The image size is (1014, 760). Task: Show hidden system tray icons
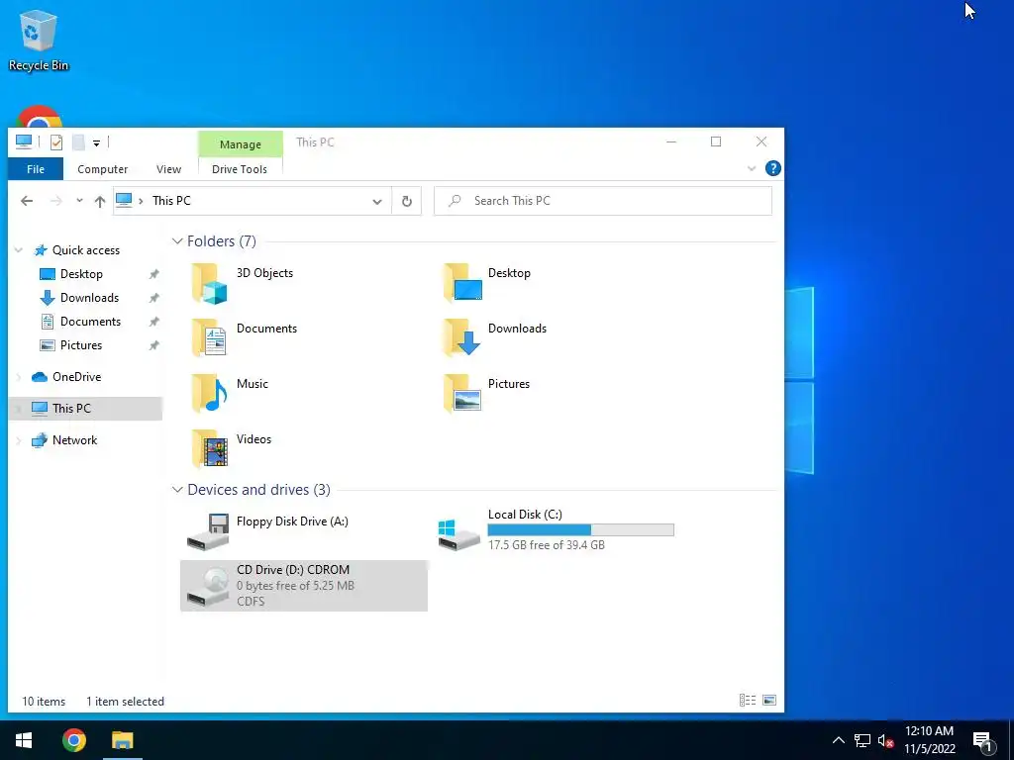pyautogui.click(x=838, y=740)
